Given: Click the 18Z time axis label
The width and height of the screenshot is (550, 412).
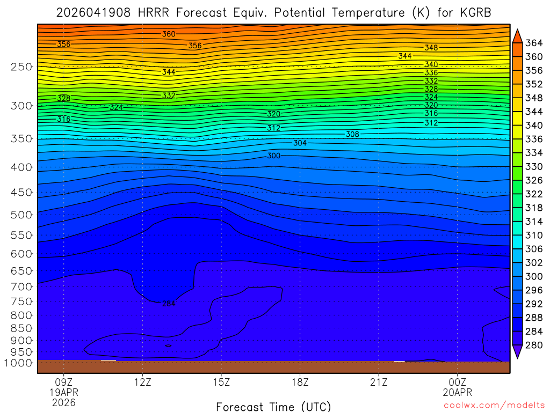Looking at the screenshot, I should pos(300,382).
